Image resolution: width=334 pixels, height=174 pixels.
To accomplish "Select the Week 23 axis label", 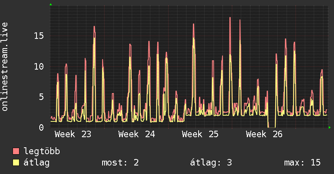I will pos(73,134).
